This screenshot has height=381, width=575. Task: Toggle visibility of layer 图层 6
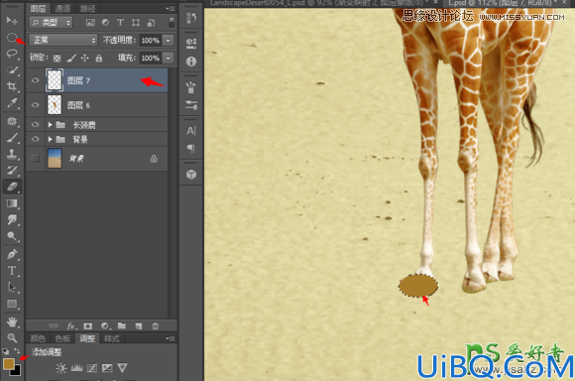(36, 105)
